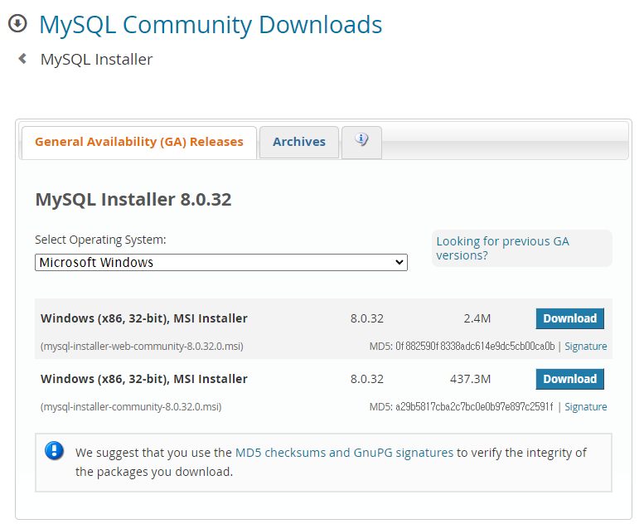Open the Select Operating System dropdown

point(221,262)
